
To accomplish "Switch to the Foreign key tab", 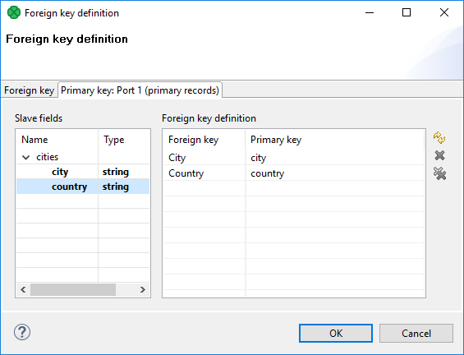I will coord(29,90).
